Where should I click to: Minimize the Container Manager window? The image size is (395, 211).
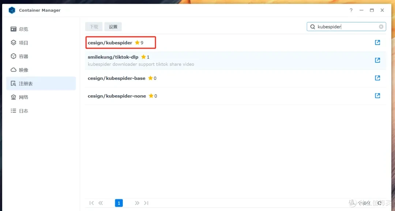pyautogui.click(x=361, y=10)
